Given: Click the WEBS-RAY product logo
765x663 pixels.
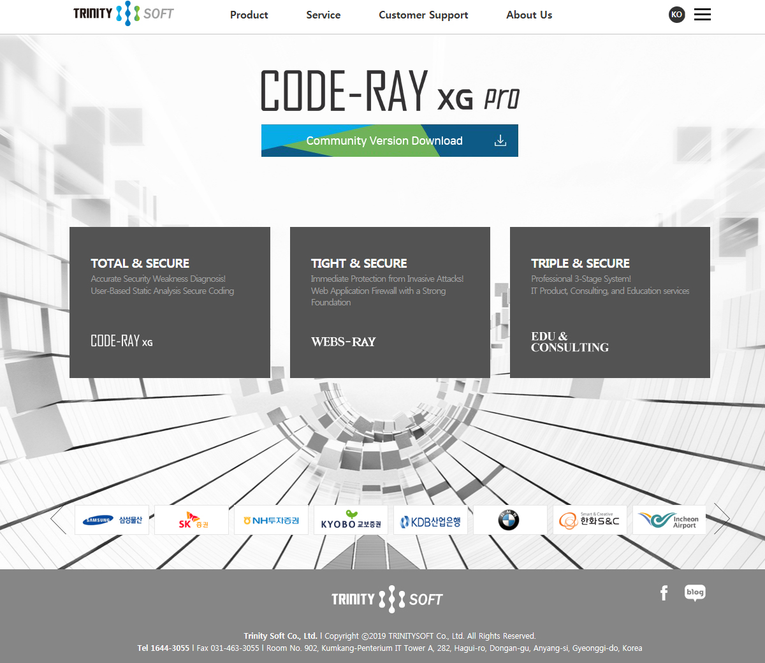Looking at the screenshot, I should [x=344, y=342].
